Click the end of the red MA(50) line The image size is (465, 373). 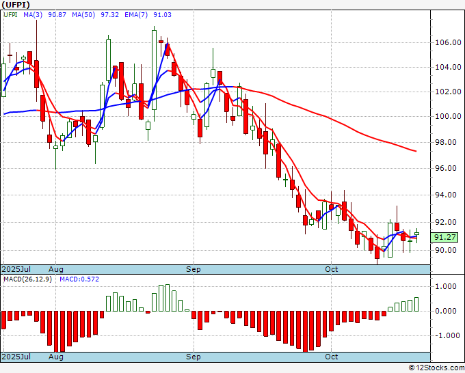[x=416, y=151]
